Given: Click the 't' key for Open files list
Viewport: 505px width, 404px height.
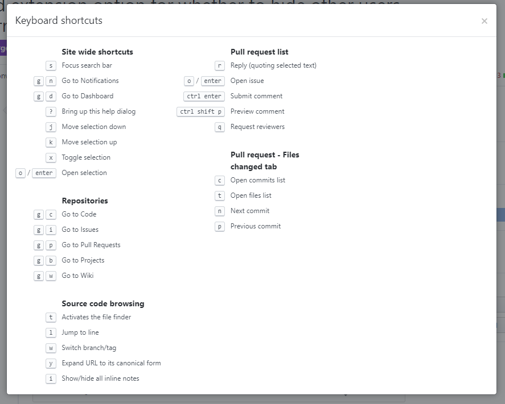Looking at the screenshot, I should click(220, 195).
